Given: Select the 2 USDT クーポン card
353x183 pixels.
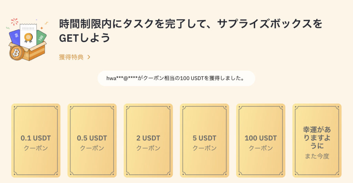Looking at the screenshot, I should (148, 141).
